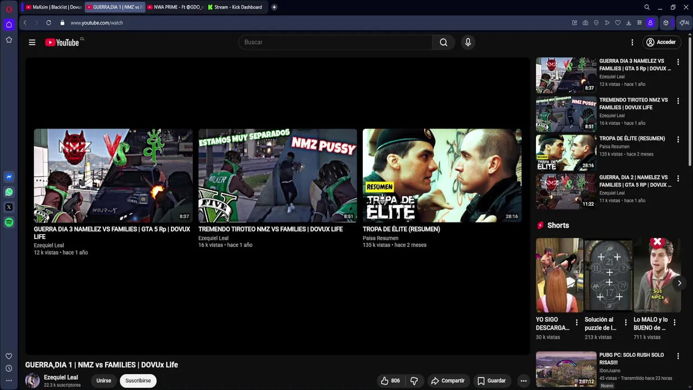The image size is (693, 390).
Task: Add page to bookmarks heart icon
Action: coord(618,23)
